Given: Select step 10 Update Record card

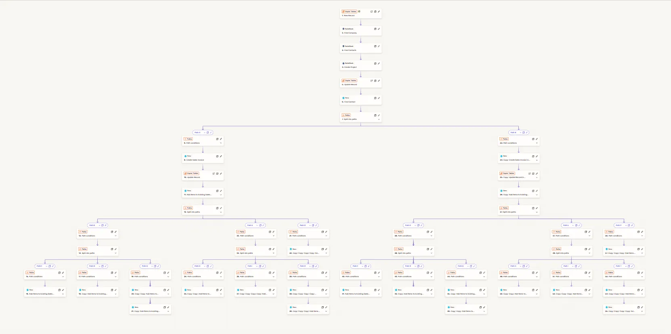Looking at the screenshot, I should (203, 175).
